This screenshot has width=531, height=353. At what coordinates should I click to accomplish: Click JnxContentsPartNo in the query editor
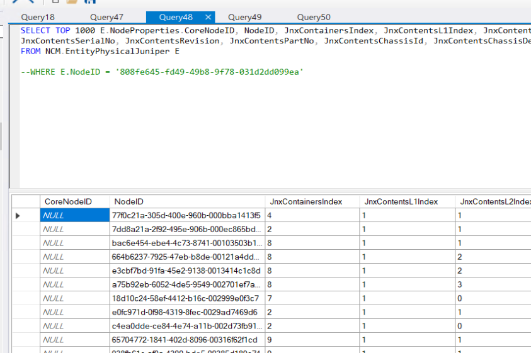tap(272, 41)
